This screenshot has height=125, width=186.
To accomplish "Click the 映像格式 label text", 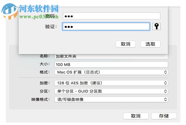I will (41, 99).
